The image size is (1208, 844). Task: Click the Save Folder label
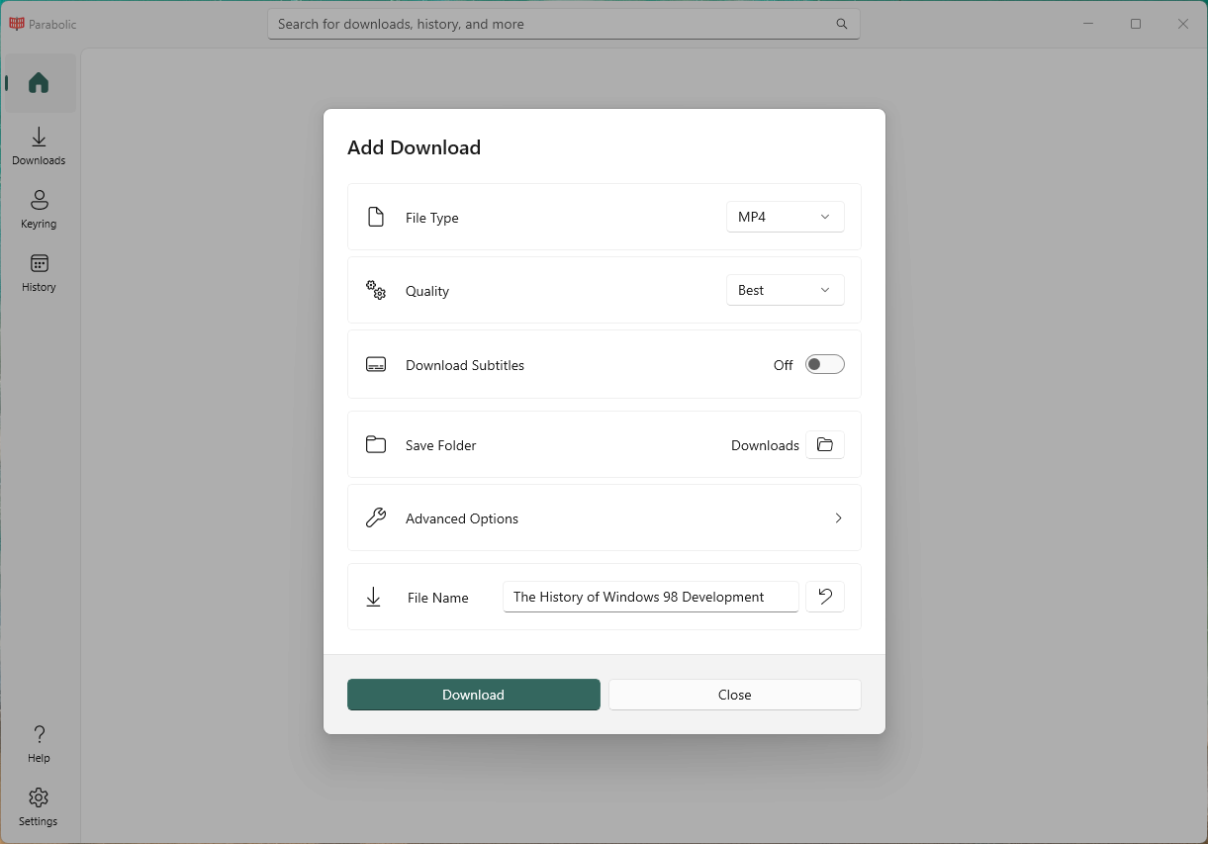[x=441, y=445]
